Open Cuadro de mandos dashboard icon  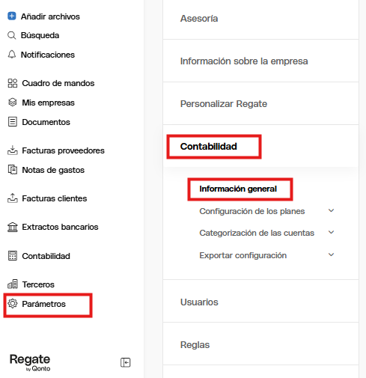[x=13, y=83]
